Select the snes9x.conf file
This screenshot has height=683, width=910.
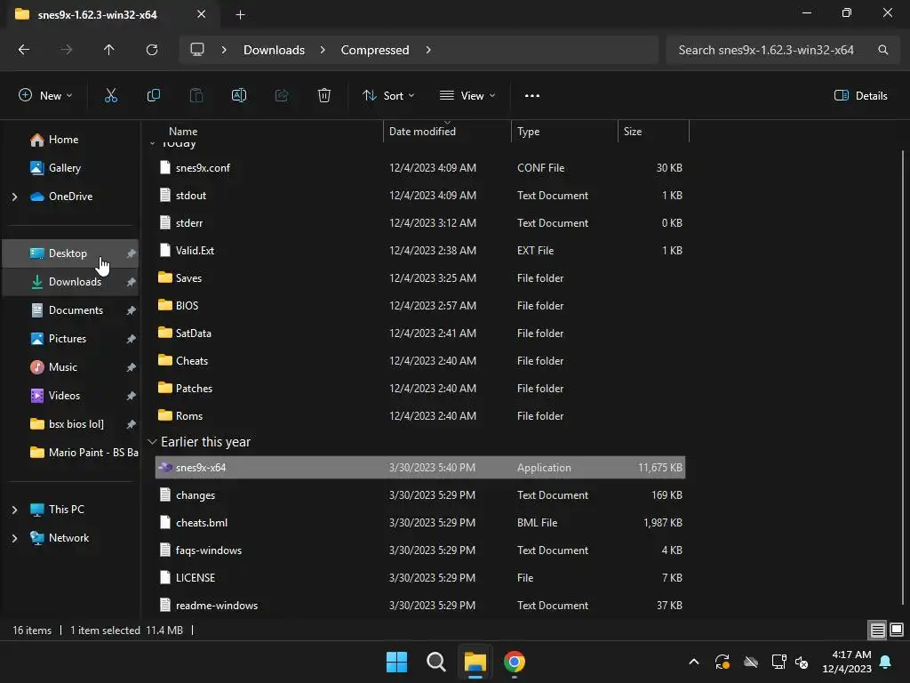click(x=420, y=168)
